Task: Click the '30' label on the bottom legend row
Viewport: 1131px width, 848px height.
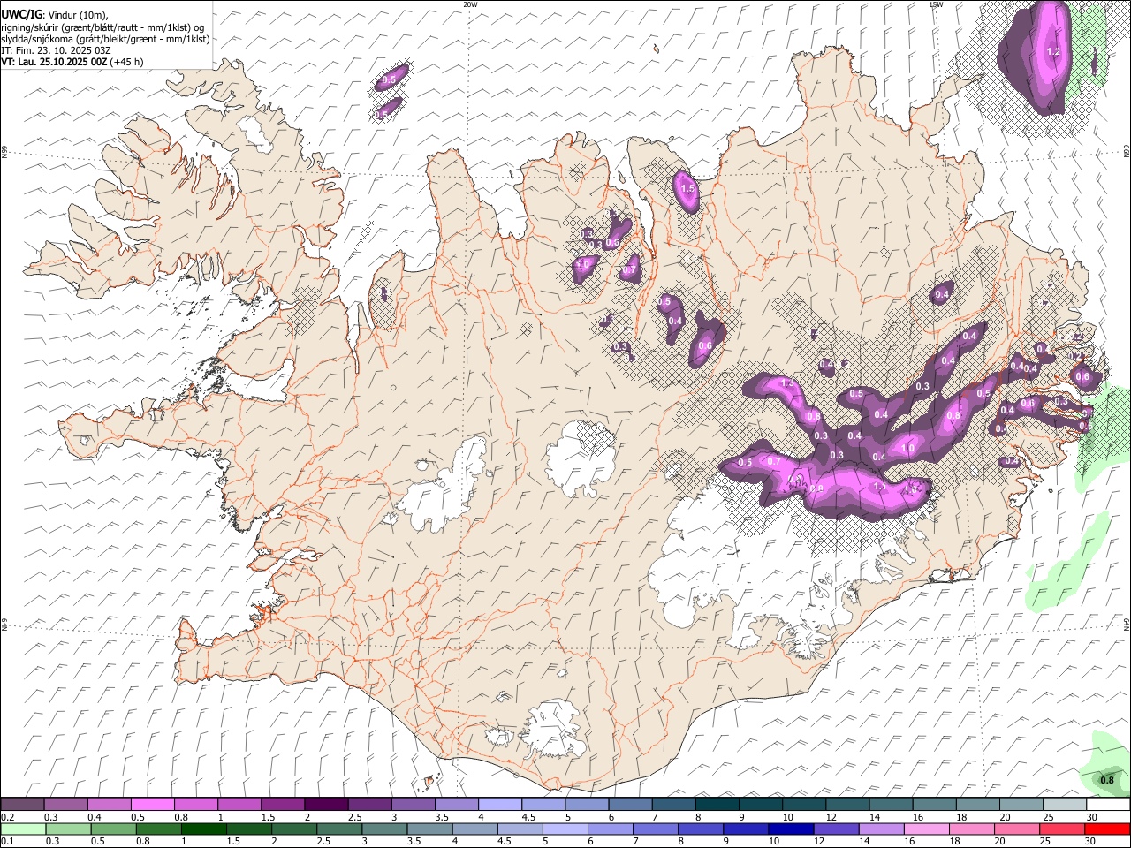Action: (1089, 841)
